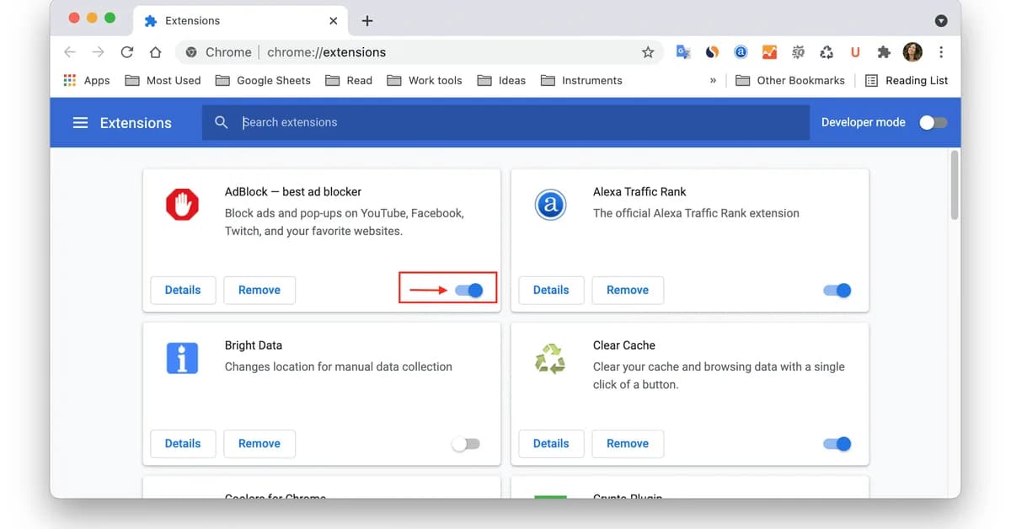The width and height of the screenshot is (1011, 529).
Task: Remove the Alexa Traffic Rank extension
Action: point(628,290)
